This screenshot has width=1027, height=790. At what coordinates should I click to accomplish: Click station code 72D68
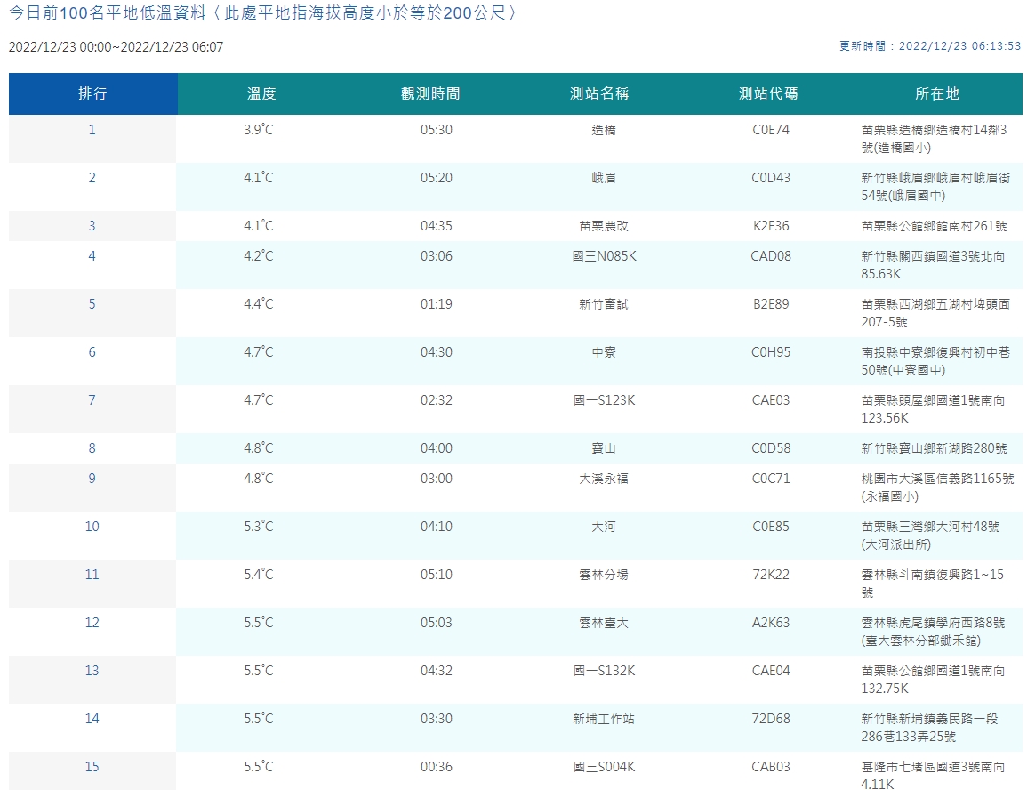tap(771, 719)
